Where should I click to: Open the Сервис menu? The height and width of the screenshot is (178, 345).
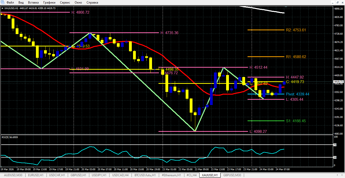pyautogui.click(x=65, y=3)
